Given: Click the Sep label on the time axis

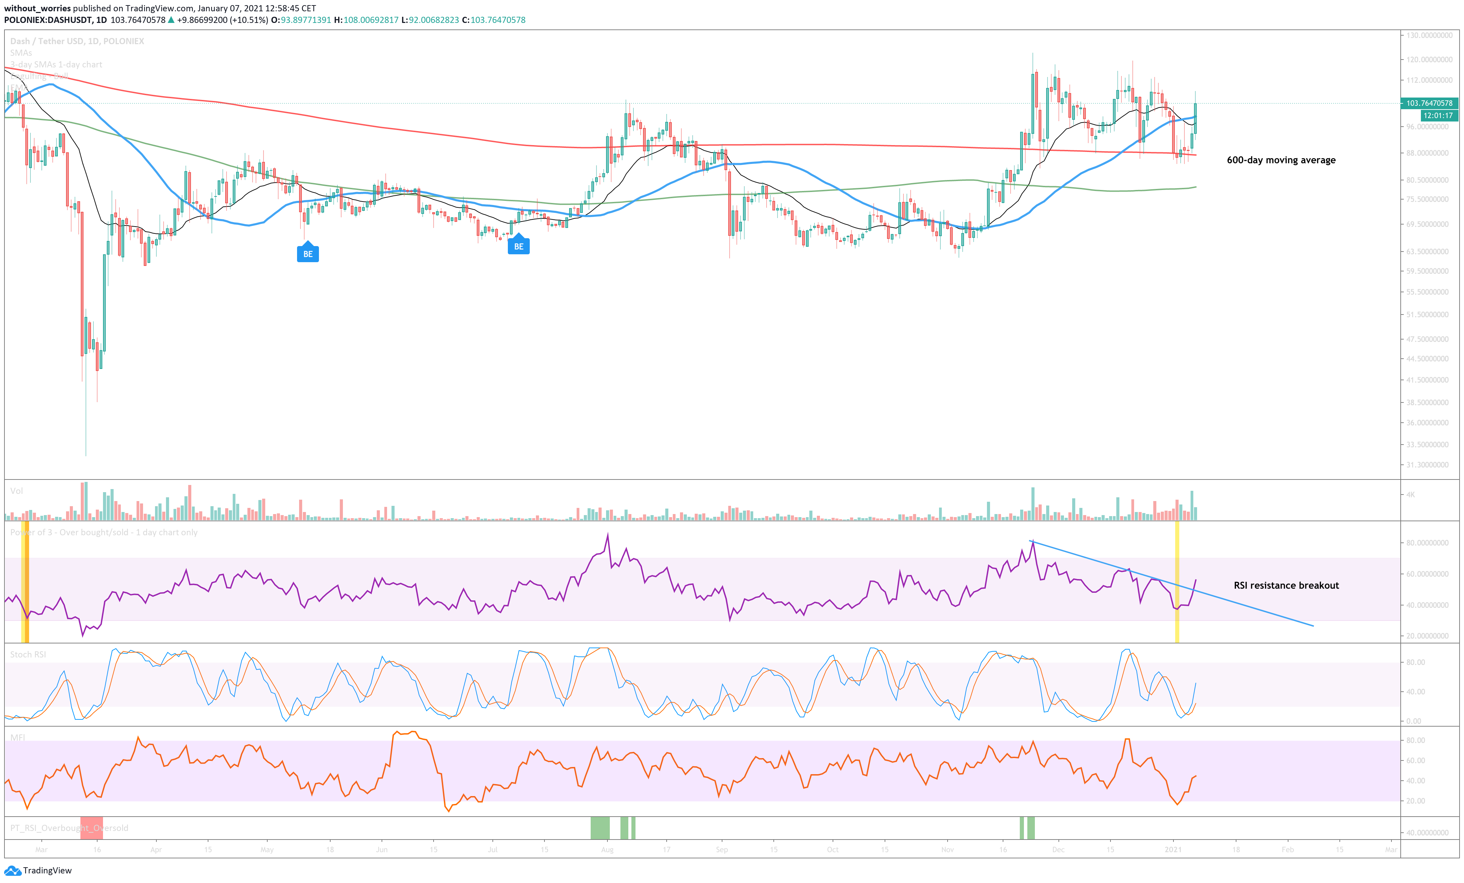Looking at the screenshot, I should tap(722, 850).
